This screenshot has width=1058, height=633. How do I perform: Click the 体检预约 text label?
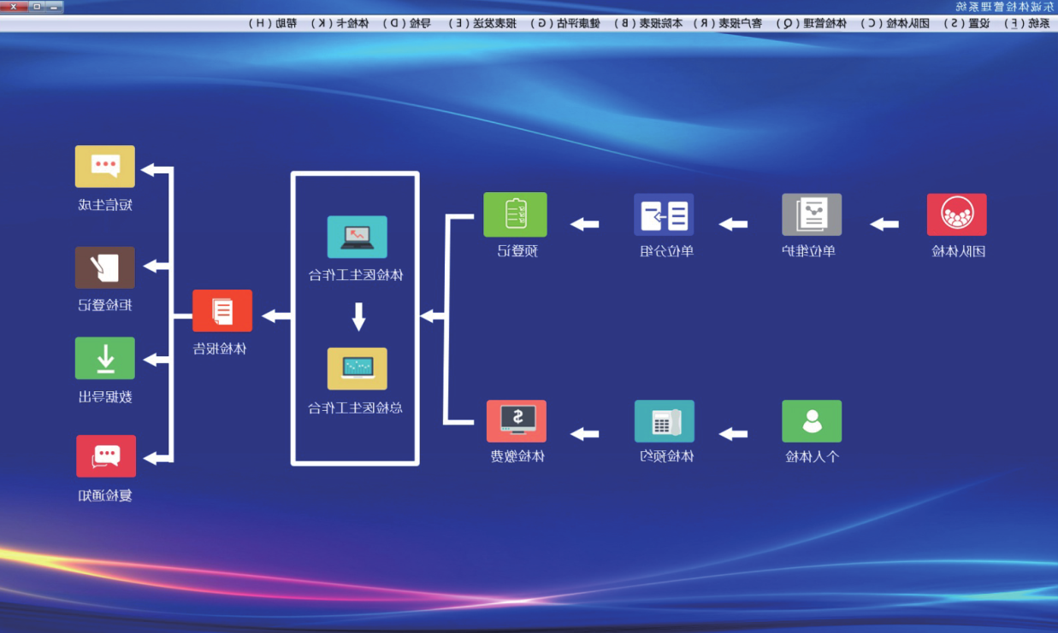[x=667, y=456]
